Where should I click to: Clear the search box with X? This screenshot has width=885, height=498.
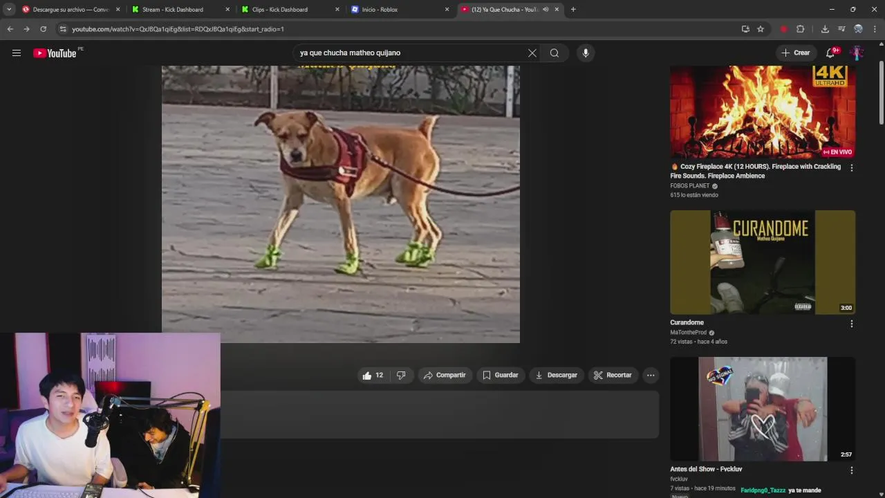[532, 53]
